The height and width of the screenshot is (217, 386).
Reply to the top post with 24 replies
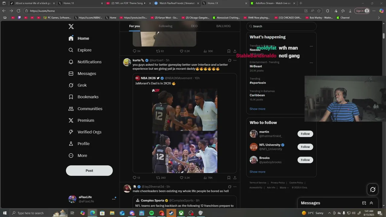(x=136, y=51)
